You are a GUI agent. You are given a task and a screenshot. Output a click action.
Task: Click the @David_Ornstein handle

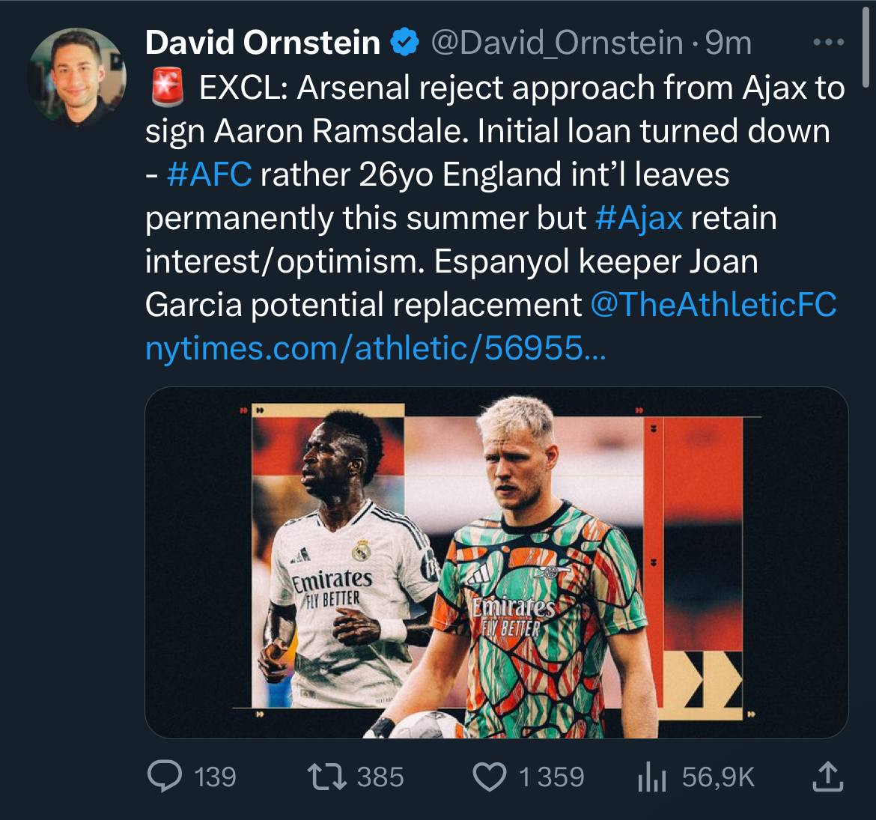556,43
